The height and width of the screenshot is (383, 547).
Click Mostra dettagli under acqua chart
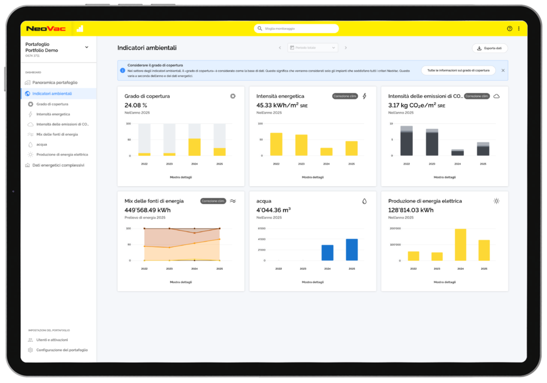pos(313,282)
